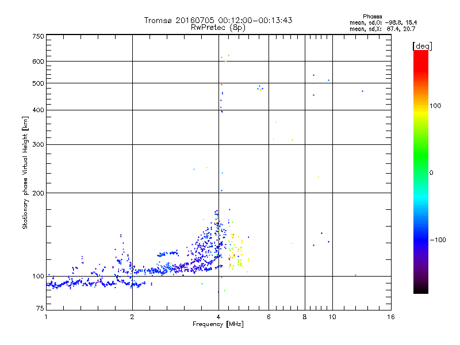Click the y-axis label 'Stationary phase Virtual Height [km]'
Screen dimensions: 460x345
(x=25, y=173)
